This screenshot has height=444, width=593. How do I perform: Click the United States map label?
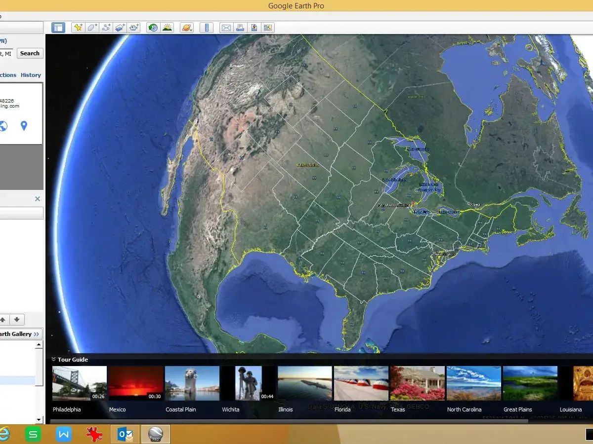(x=307, y=165)
